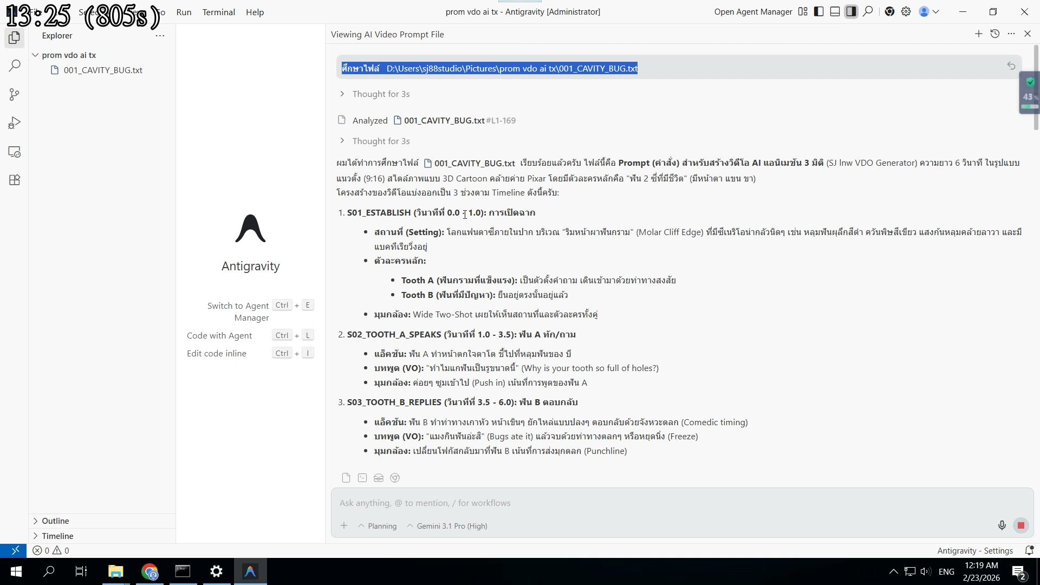Expand the first Thought for 3s section
1040x585 pixels.
(381, 94)
